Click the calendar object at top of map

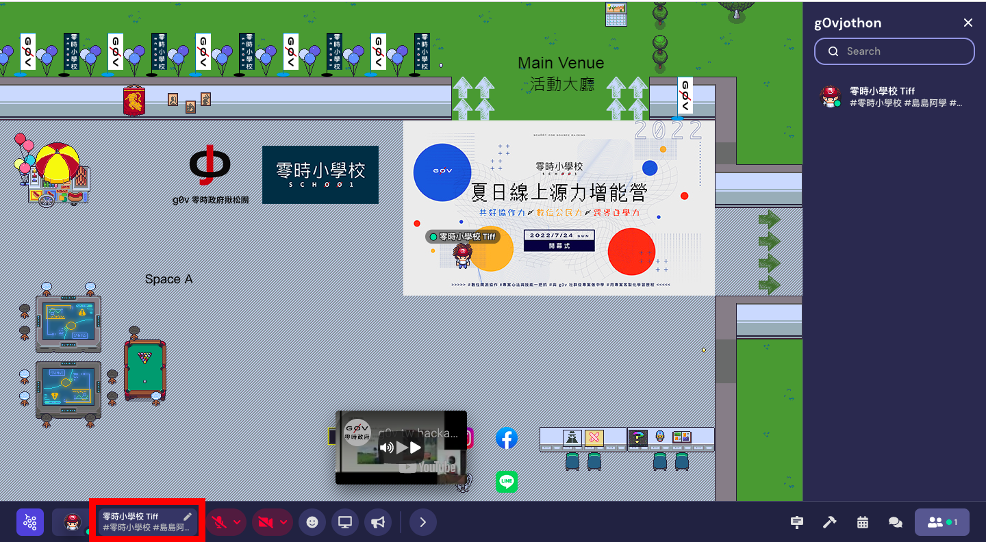point(616,14)
